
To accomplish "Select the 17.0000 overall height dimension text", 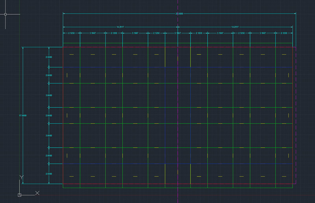I will (x=23, y=115).
